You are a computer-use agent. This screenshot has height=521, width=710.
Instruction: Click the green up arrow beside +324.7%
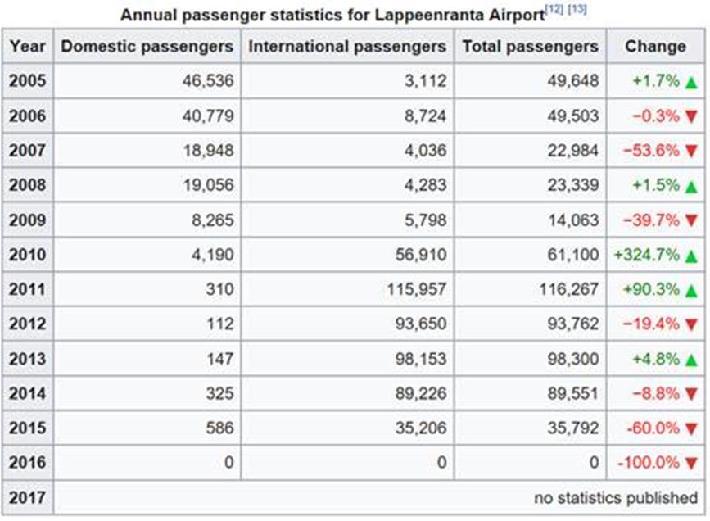[x=691, y=256]
